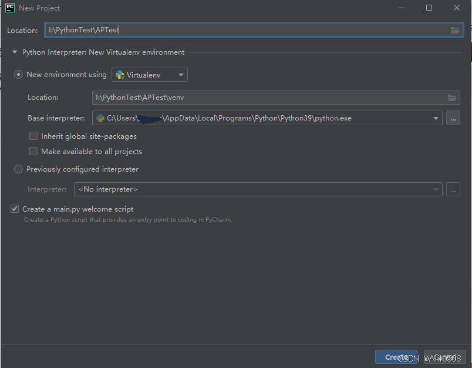472x368 pixels.
Task: Open folder picker for project Location
Action: [x=455, y=29]
